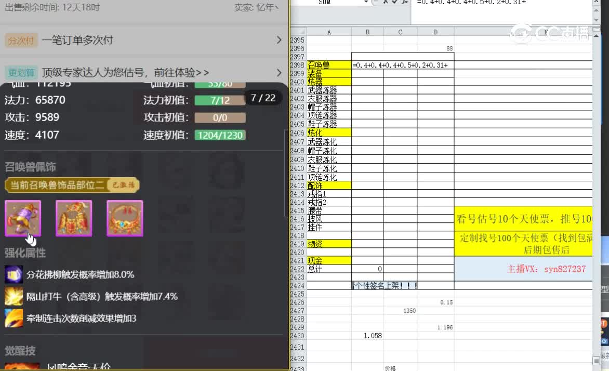Screen dimensions: 609x371
Task: Click in the Excel formula bar input
Action: point(501,11)
